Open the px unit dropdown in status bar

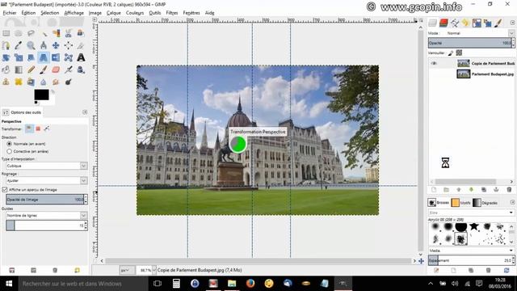[x=126, y=270]
